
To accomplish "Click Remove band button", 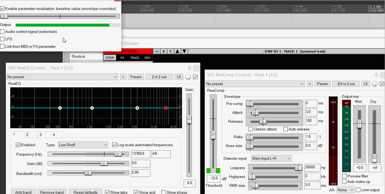I will pos(52,192).
